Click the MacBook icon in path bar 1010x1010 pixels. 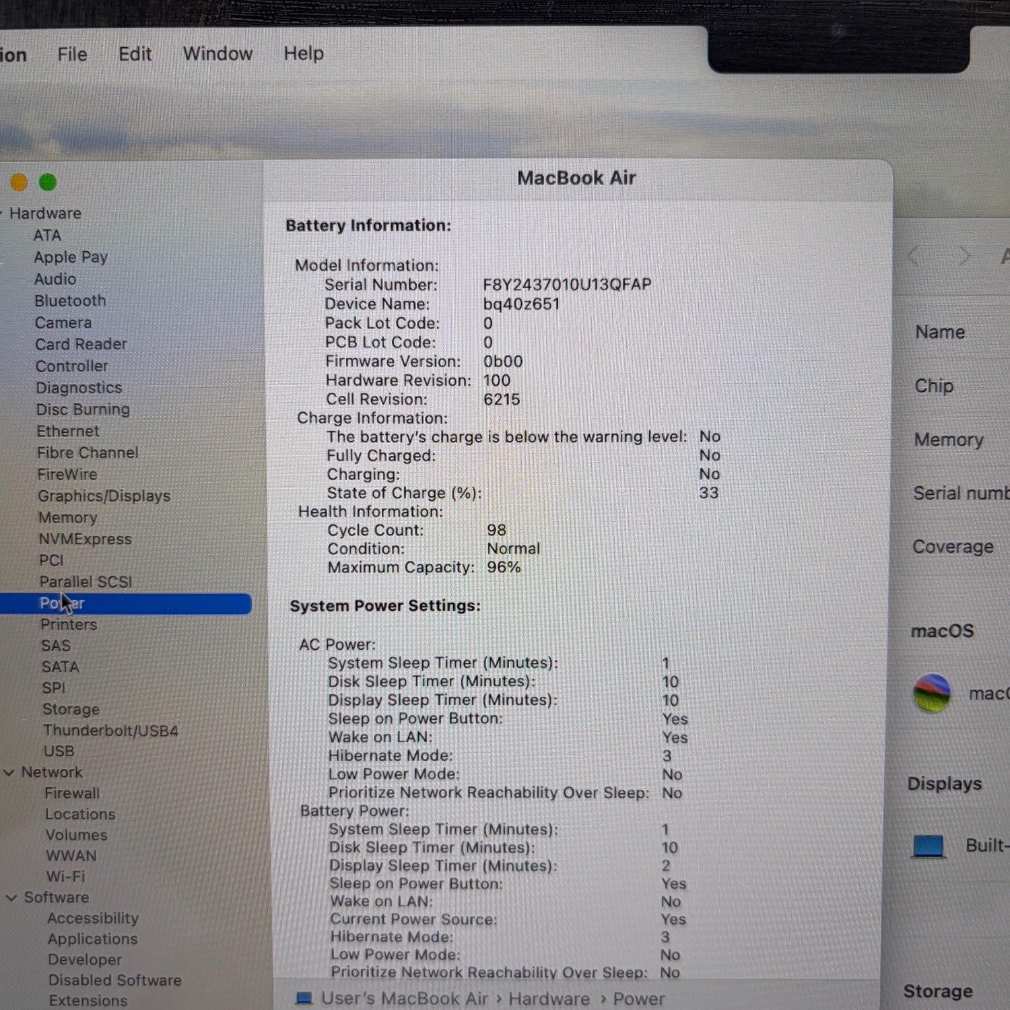click(304, 998)
